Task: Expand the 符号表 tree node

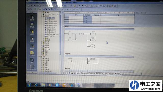Action: 42,42
